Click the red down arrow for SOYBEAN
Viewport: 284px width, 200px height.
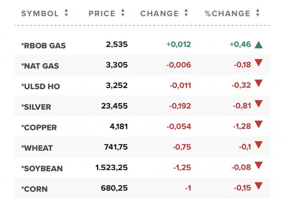(258, 165)
